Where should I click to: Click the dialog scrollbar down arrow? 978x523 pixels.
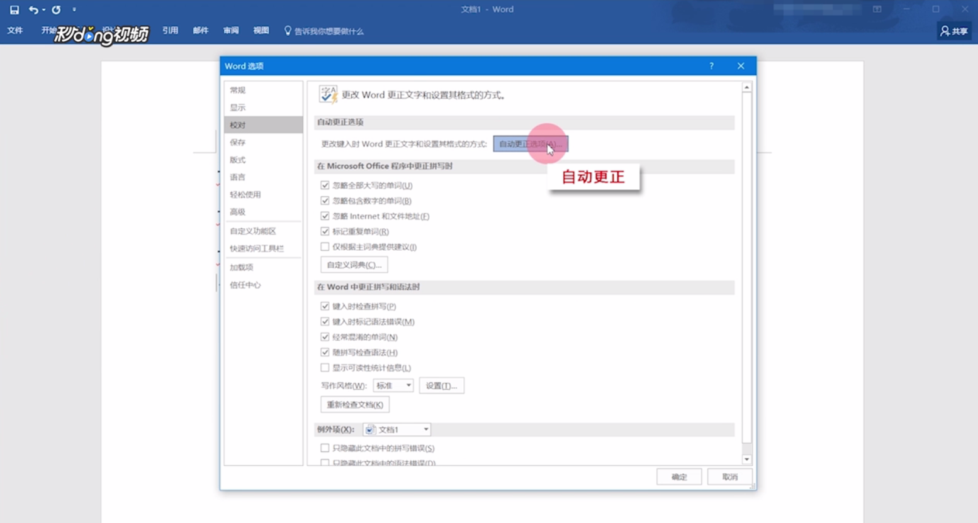(746, 459)
